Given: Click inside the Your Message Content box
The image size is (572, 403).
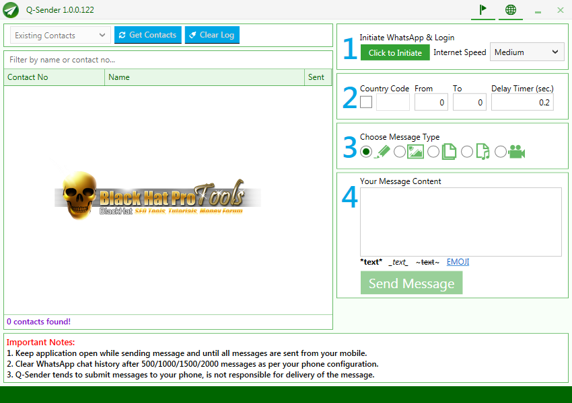Looking at the screenshot, I should (x=461, y=222).
